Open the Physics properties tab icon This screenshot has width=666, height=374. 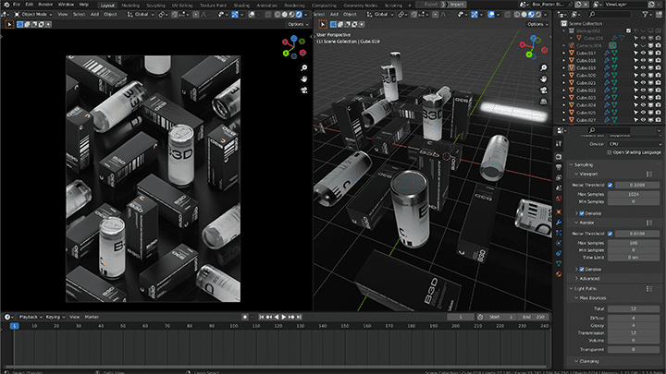[x=559, y=243]
